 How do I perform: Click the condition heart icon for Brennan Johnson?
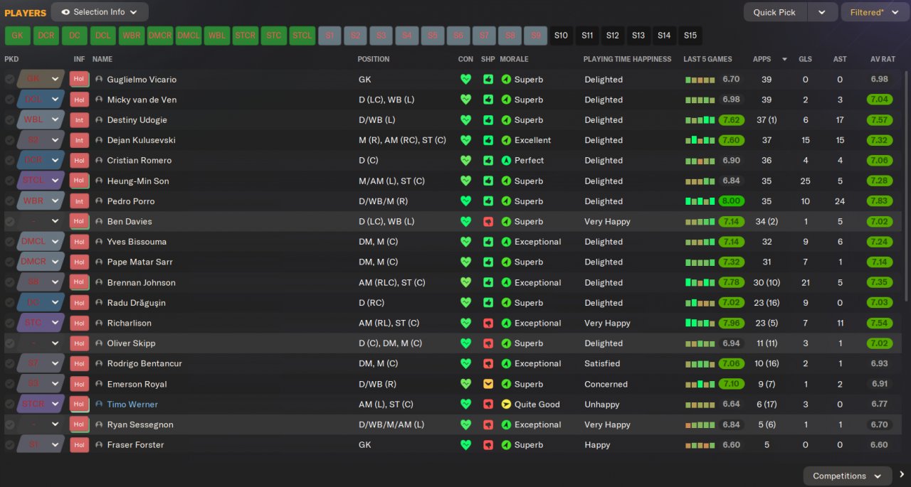click(465, 282)
